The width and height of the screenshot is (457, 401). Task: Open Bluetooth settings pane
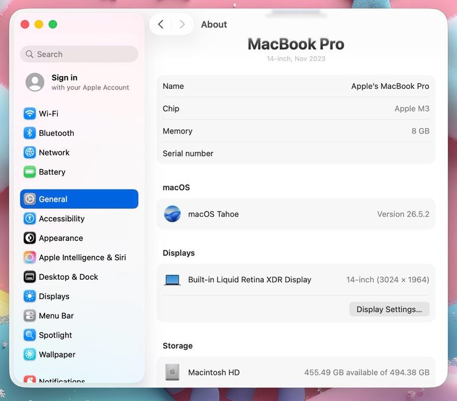point(79,133)
